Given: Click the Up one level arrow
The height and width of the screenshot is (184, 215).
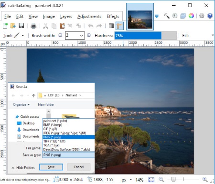Looking at the screenshot, I should tap(33, 95).
